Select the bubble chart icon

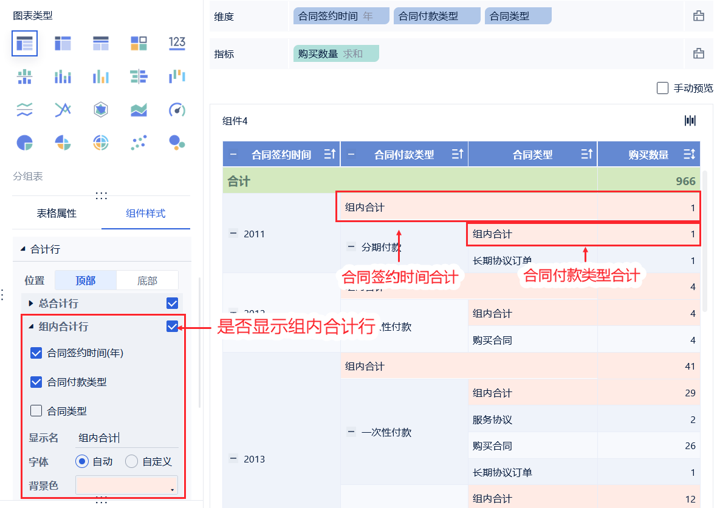coord(177,143)
